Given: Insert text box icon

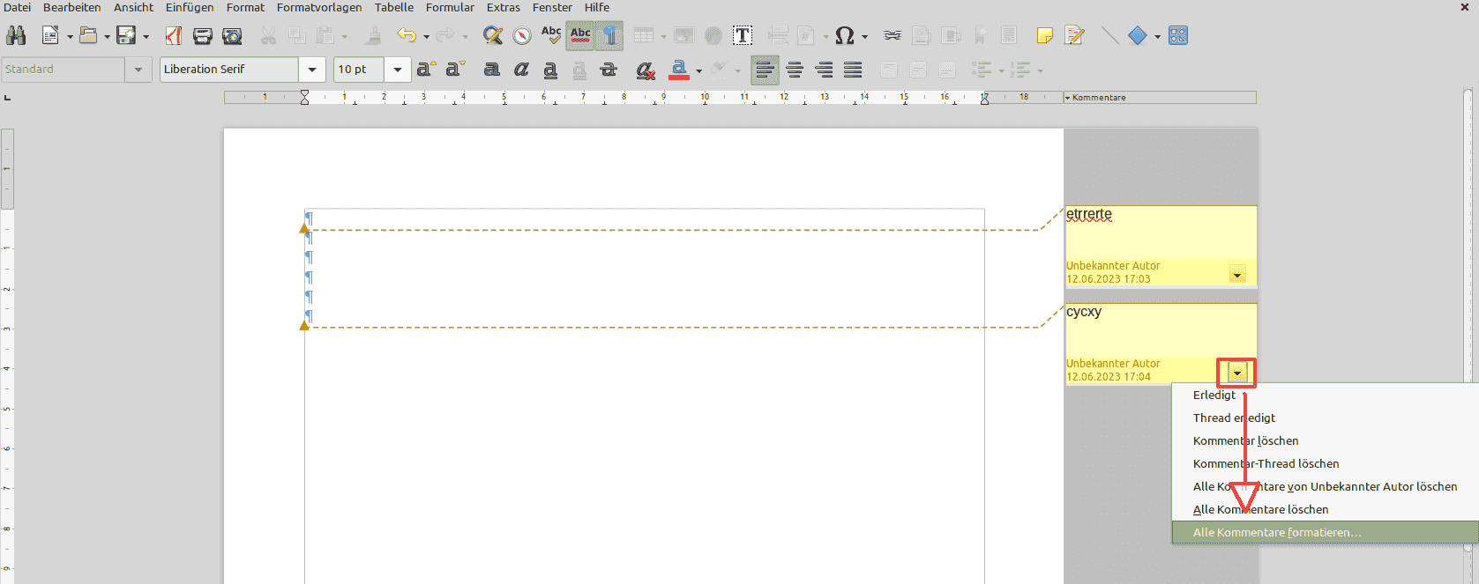Looking at the screenshot, I should click(x=743, y=35).
